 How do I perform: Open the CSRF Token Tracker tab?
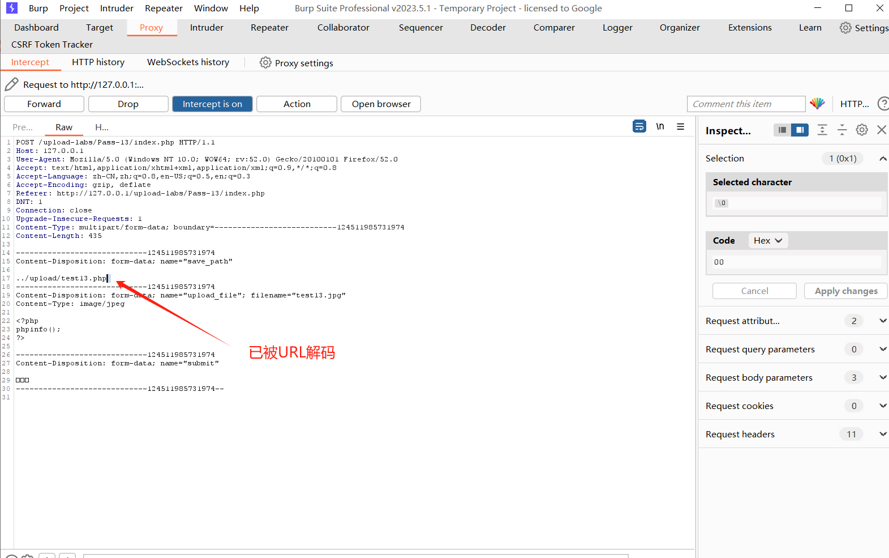tap(52, 45)
